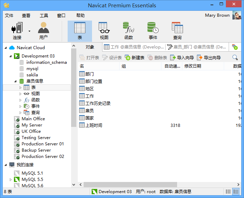Select the 函数 (Function) toolbar icon
The image size is (244, 198).
129,31
